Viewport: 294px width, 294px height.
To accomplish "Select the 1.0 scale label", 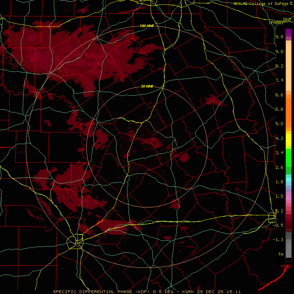I will point(279,196).
